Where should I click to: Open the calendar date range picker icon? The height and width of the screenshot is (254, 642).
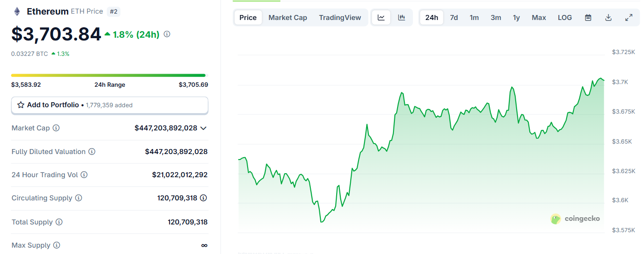(588, 18)
